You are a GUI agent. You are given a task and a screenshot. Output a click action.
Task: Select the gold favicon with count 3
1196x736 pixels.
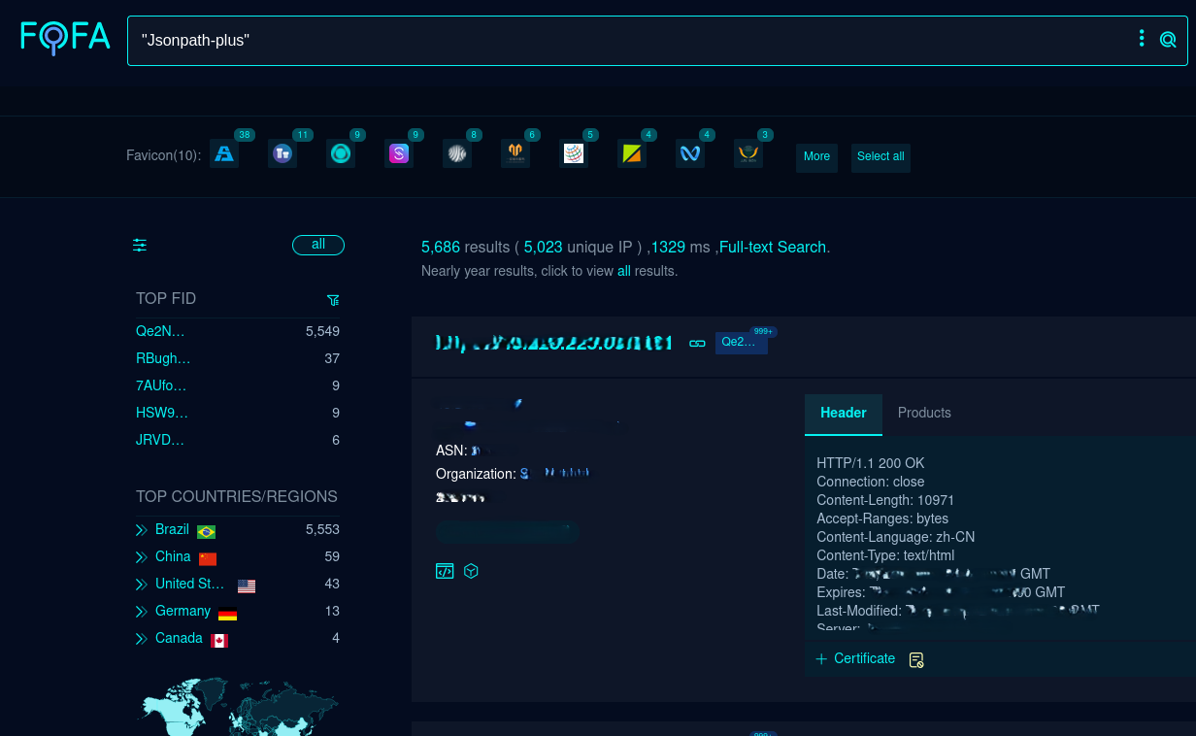pyautogui.click(x=748, y=153)
